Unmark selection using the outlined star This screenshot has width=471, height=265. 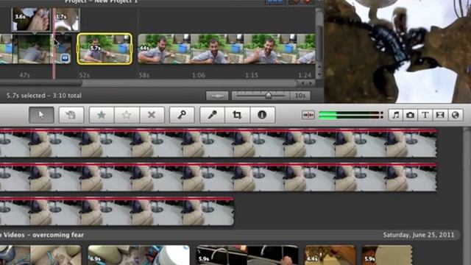pos(127,115)
